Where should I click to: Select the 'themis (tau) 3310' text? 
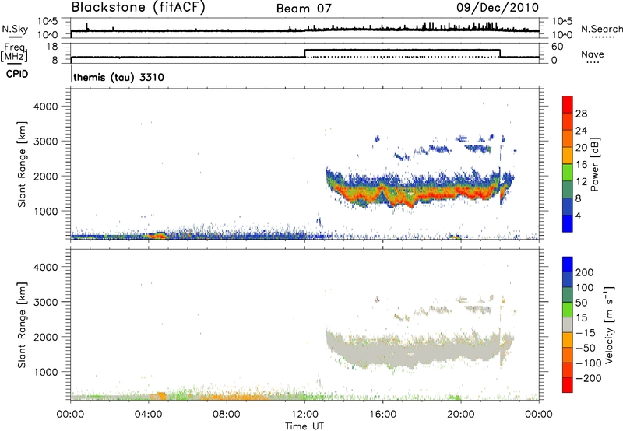click(118, 77)
